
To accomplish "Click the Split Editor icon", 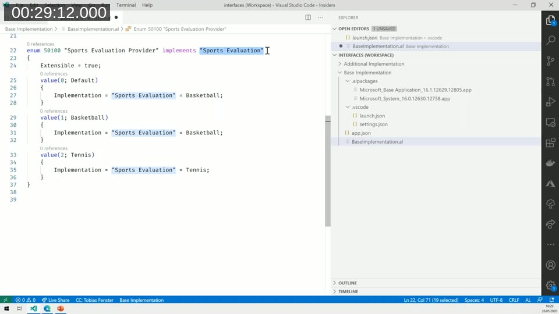I will (308, 17).
